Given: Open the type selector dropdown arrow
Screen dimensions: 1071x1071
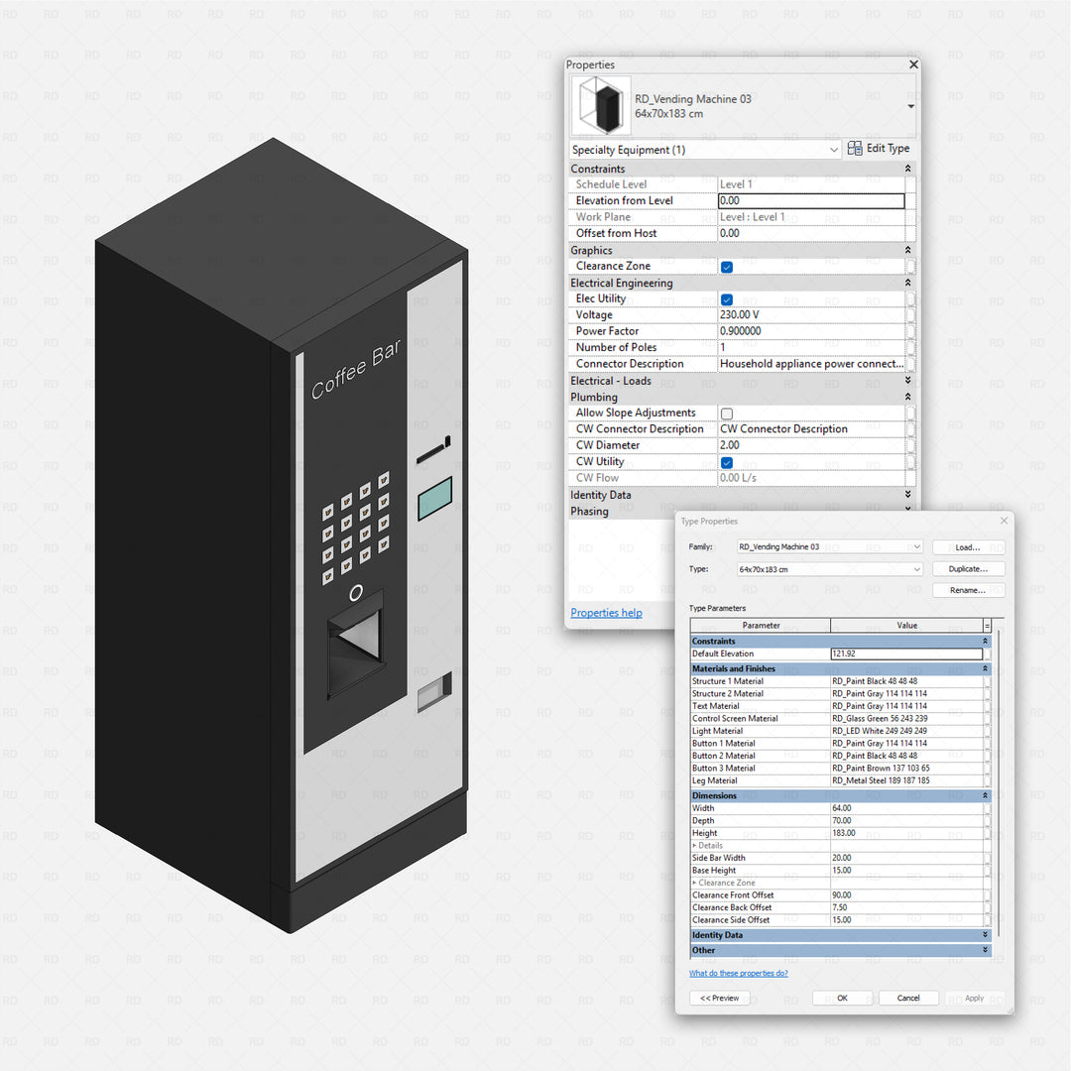Looking at the screenshot, I should pos(910,106).
